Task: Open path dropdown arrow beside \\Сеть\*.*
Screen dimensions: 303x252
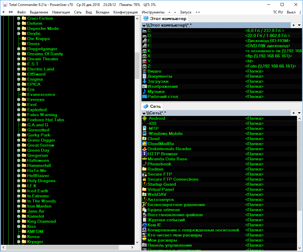Action: pyautogui.click(x=144, y=113)
